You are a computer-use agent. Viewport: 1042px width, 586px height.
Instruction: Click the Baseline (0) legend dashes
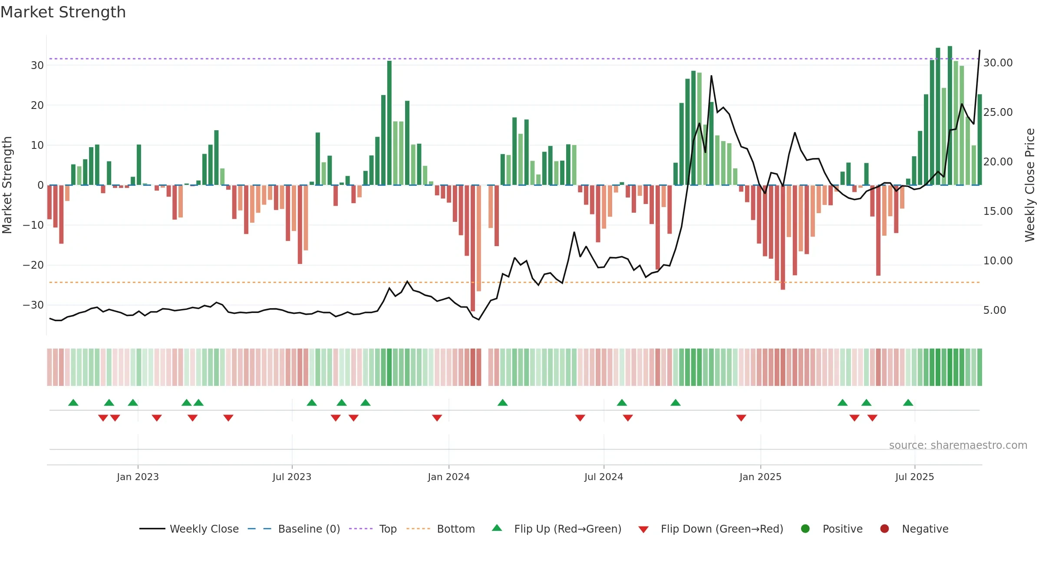pyautogui.click(x=259, y=529)
